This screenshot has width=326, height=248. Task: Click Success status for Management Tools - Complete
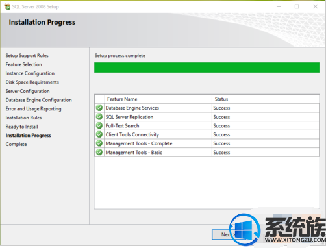pos(221,143)
